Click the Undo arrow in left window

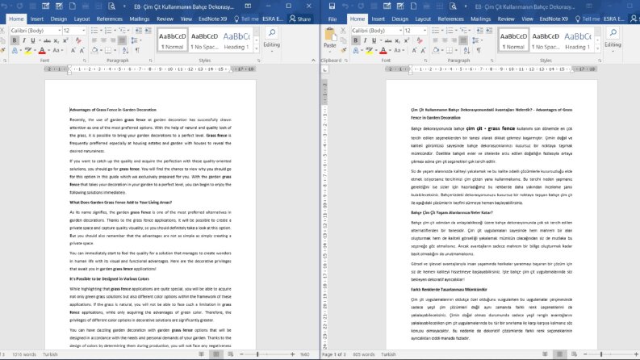[5, 6]
